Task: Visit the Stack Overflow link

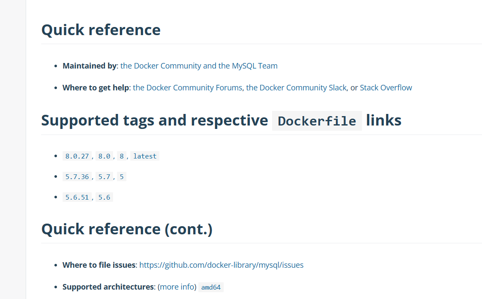Action: tap(386, 87)
